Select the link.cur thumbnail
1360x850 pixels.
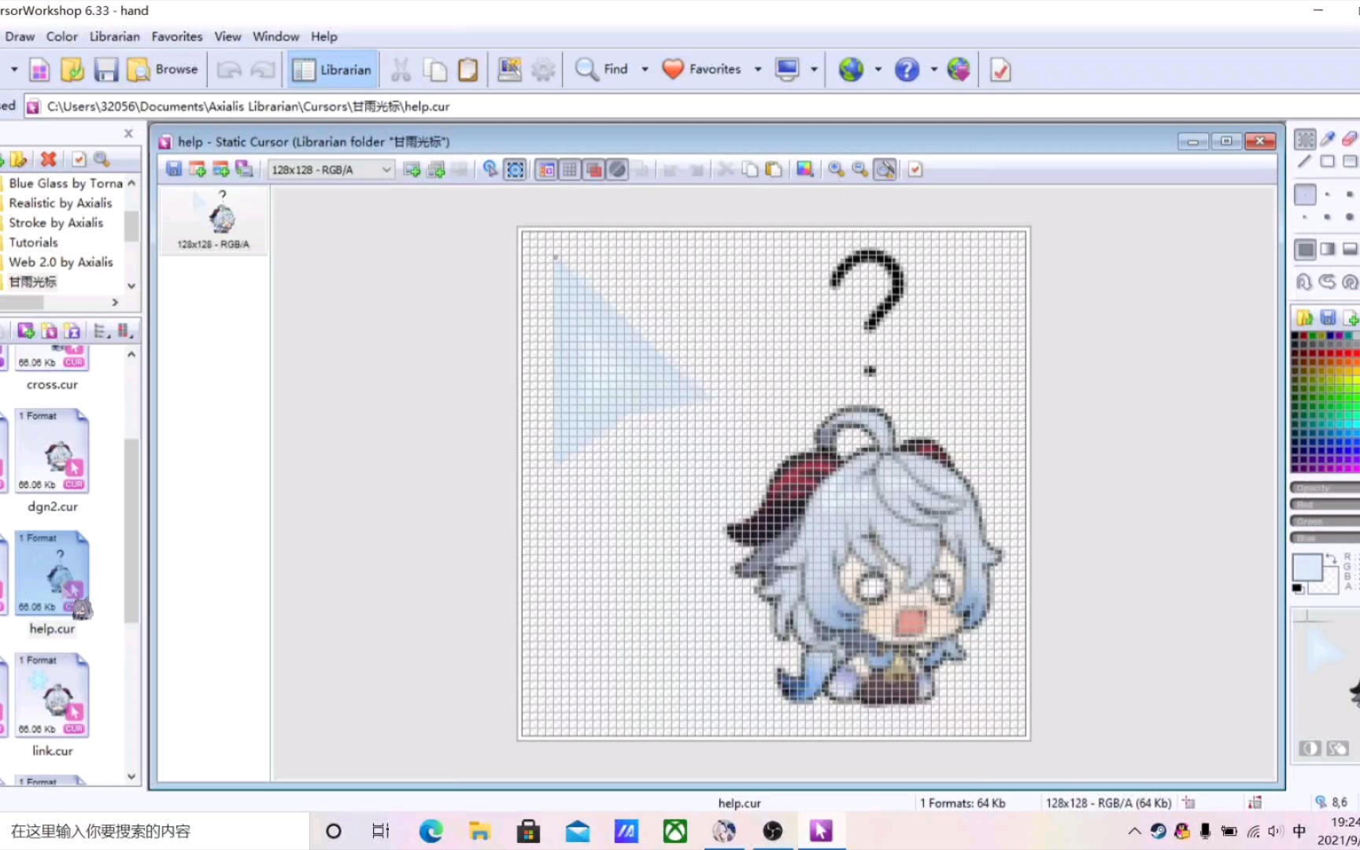click(52, 696)
